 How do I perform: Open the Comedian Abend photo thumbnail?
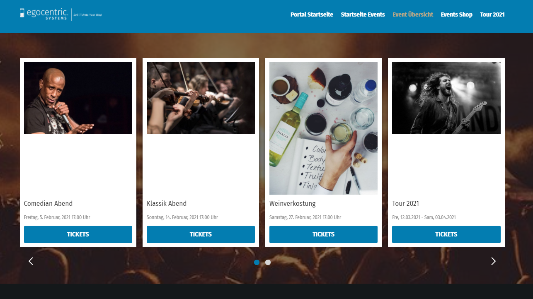78,98
